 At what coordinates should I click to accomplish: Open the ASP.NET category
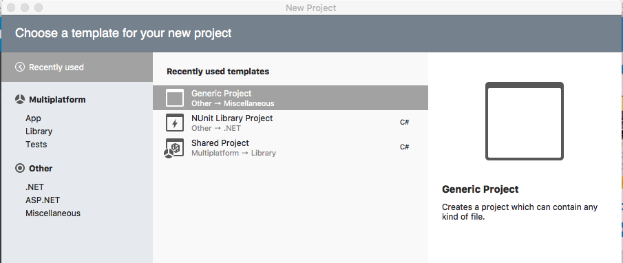coord(43,200)
